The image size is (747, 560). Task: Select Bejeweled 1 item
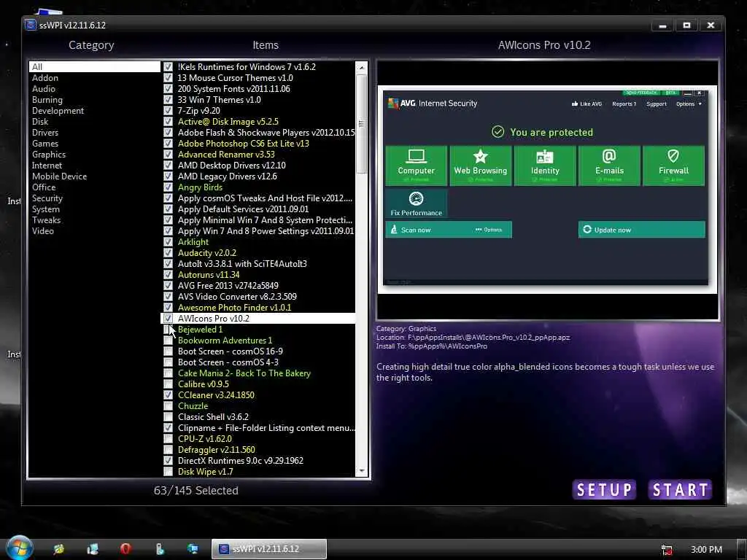coord(200,330)
